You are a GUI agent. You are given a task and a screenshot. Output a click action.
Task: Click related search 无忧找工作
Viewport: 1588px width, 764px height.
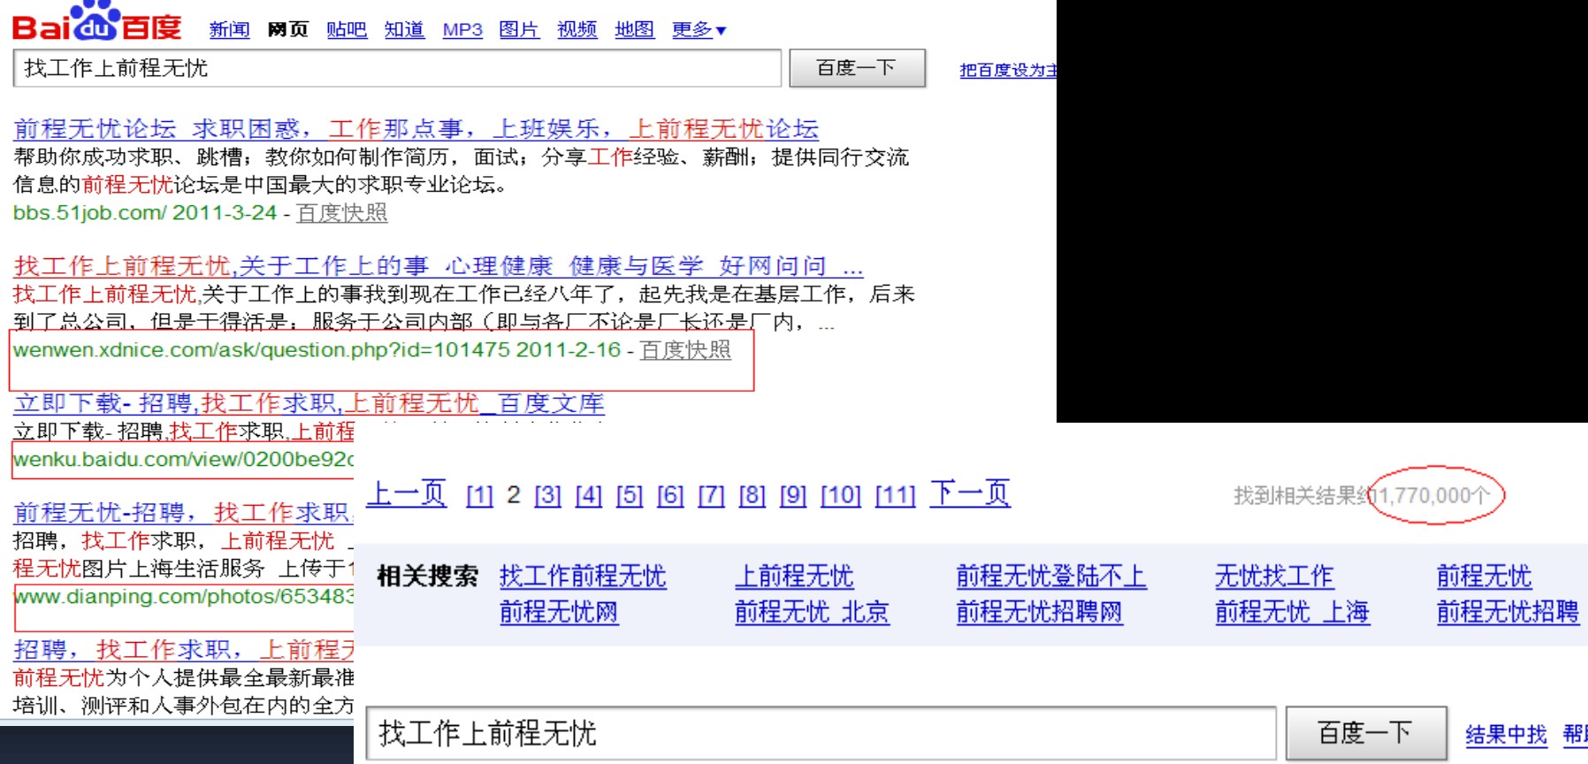coord(1273,577)
